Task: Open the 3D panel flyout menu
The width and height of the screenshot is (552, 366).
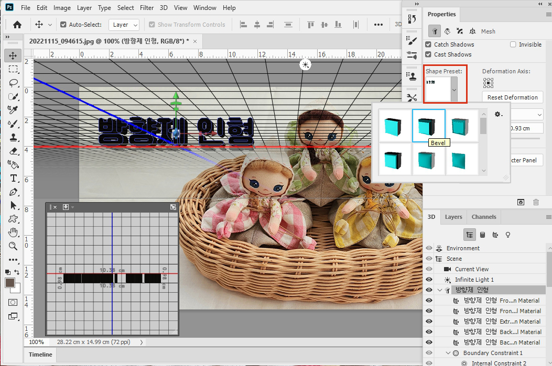Action: [548, 217]
